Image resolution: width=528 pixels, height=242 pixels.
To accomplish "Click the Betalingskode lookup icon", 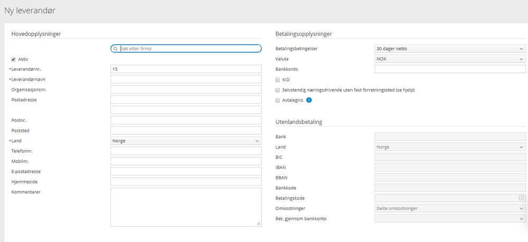I will click(x=521, y=198).
